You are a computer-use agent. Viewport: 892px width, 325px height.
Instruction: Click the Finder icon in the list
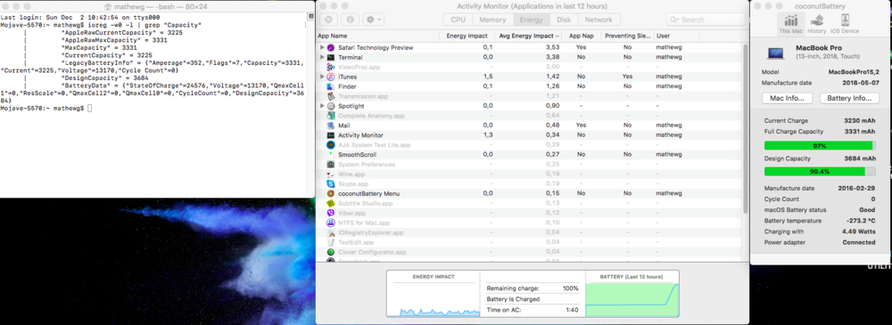(331, 86)
